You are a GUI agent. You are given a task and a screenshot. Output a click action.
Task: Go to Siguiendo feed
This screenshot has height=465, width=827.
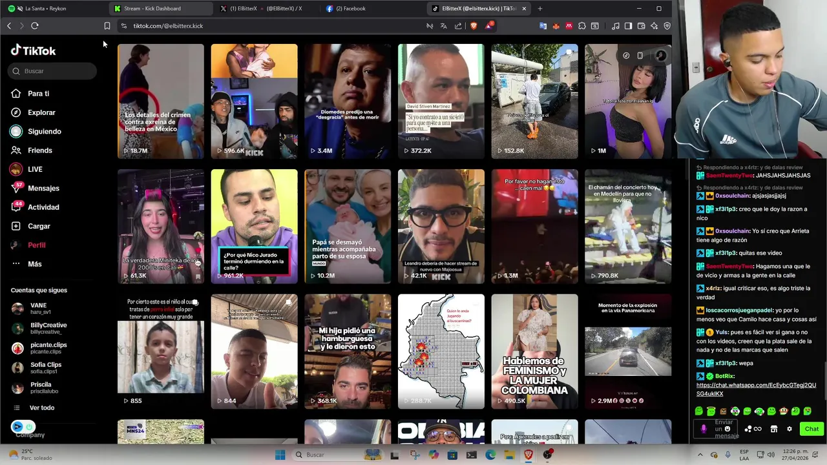(36, 131)
